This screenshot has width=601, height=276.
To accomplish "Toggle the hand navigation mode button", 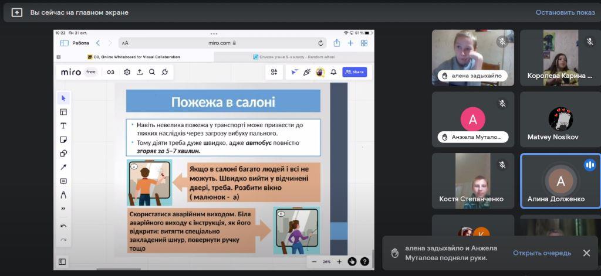I will coord(352,262).
